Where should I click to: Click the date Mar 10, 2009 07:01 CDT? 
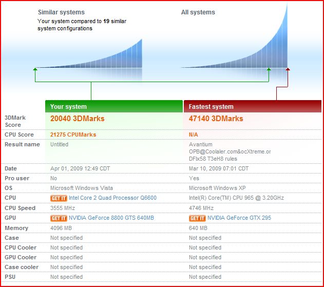[x=219, y=168]
